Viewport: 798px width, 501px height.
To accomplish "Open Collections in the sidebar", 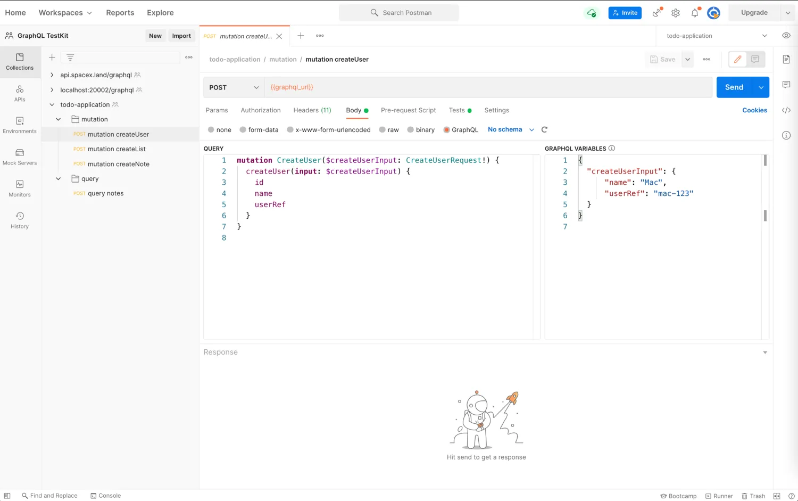I will (x=20, y=62).
